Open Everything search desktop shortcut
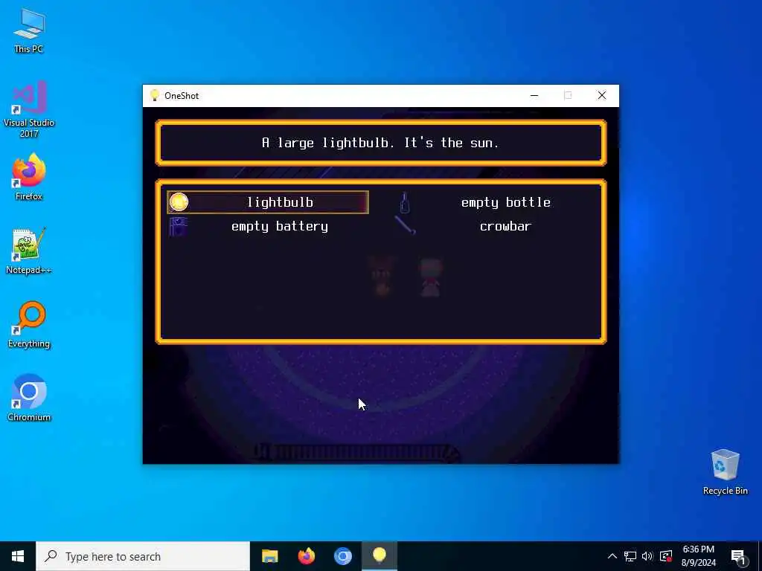Screen dimensions: 762x571 click(29, 325)
